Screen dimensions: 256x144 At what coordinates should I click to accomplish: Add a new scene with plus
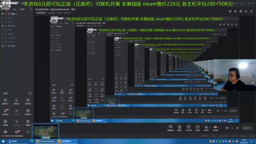(31, 10)
